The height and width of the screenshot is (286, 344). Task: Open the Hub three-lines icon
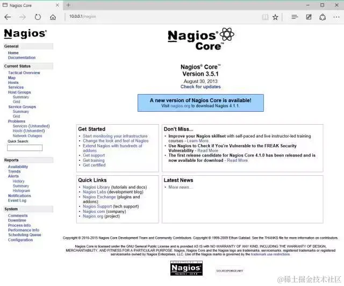click(295, 17)
